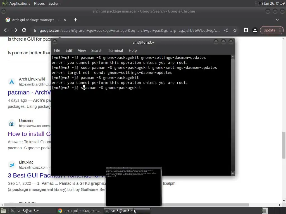286x214 pixels.
Task: Click the site lock icon
Action: (35, 30)
